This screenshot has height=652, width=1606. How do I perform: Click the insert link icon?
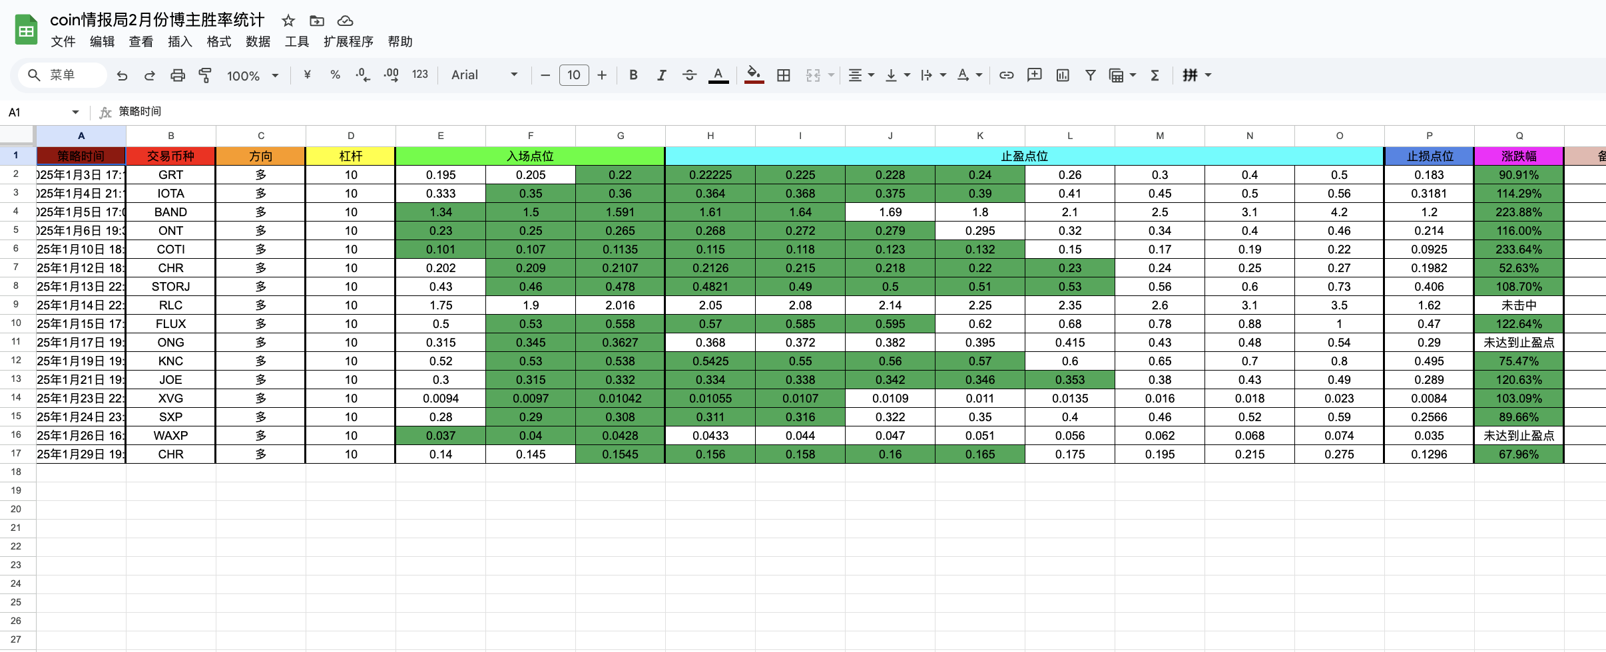click(1006, 75)
